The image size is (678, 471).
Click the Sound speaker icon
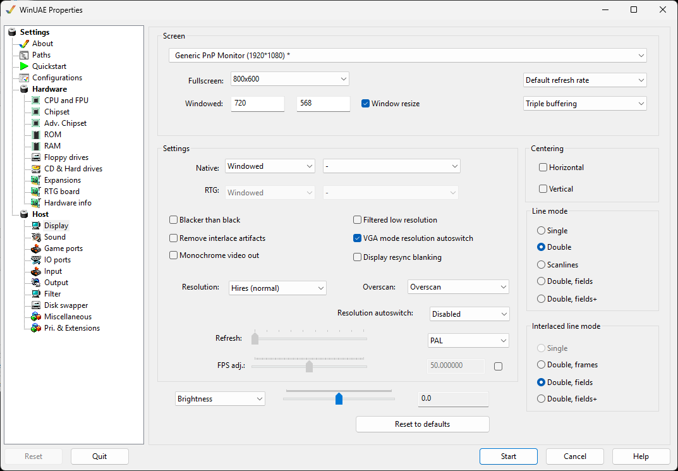(36, 237)
